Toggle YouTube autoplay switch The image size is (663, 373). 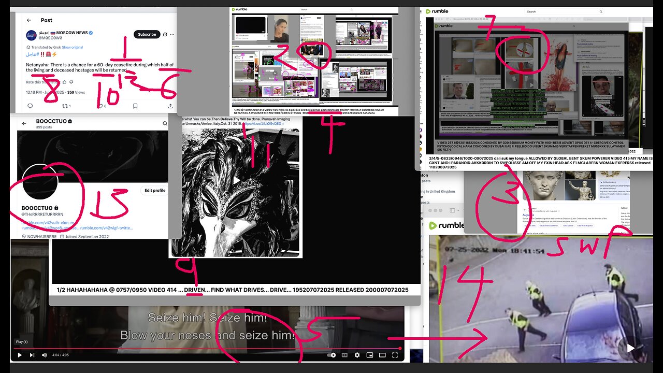click(331, 355)
